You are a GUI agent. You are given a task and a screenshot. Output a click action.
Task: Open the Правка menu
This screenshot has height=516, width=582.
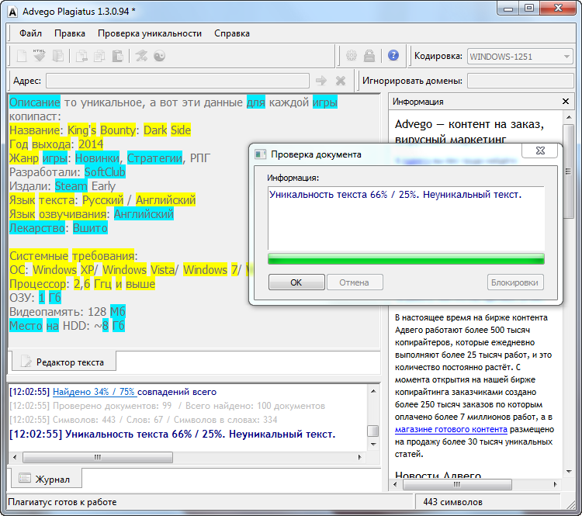pyautogui.click(x=70, y=33)
